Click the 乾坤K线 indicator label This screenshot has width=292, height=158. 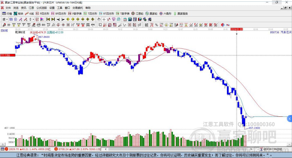pos(20,33)
